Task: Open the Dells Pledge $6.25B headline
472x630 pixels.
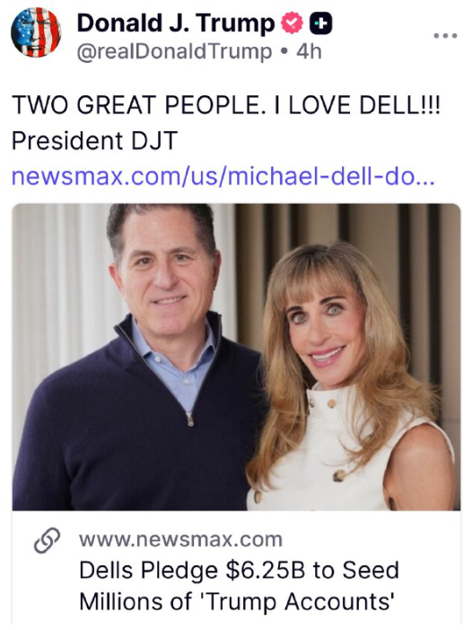Action: tap(239, 570)
